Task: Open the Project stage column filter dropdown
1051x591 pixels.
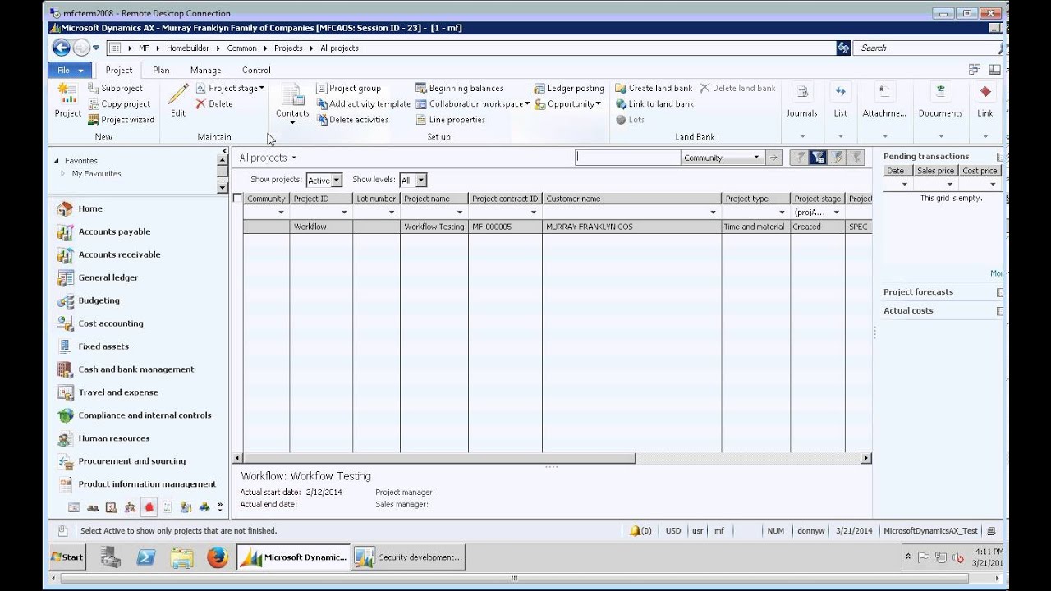Action: click(x=837, y=213)
